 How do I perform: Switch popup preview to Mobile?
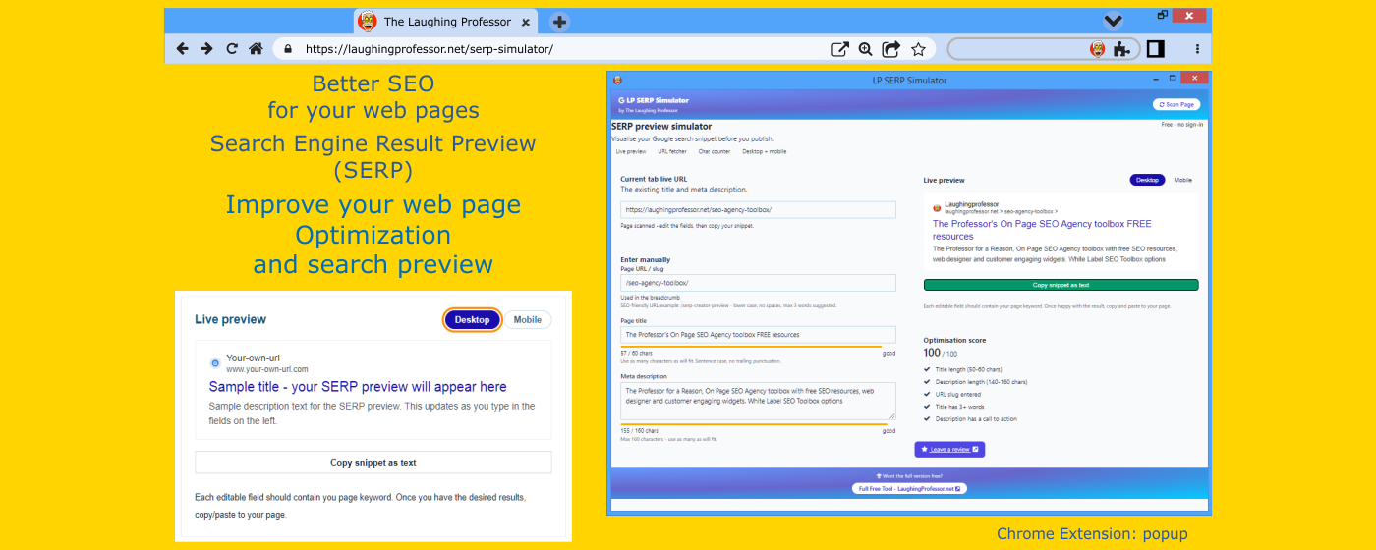coord(1183,180)
